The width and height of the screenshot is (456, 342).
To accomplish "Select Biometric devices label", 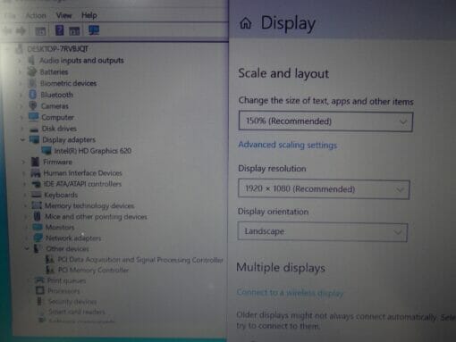I will (x=68, y=83).
